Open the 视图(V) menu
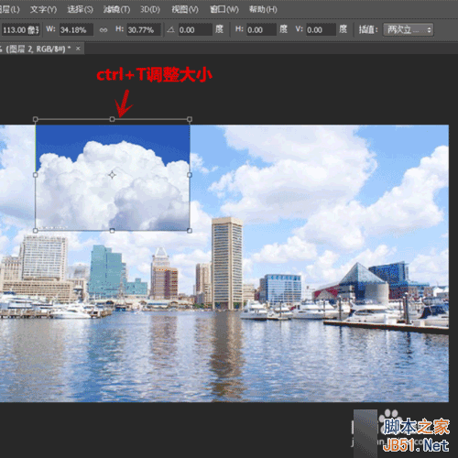458x458 pixels. pyautogui.click(x=185, y=9)
